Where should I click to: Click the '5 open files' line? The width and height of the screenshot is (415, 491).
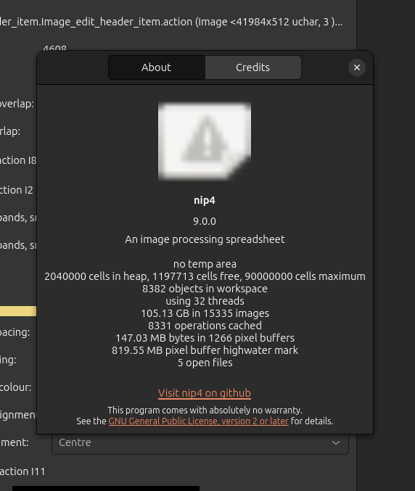pyautogui.click(x=205, y=363)
